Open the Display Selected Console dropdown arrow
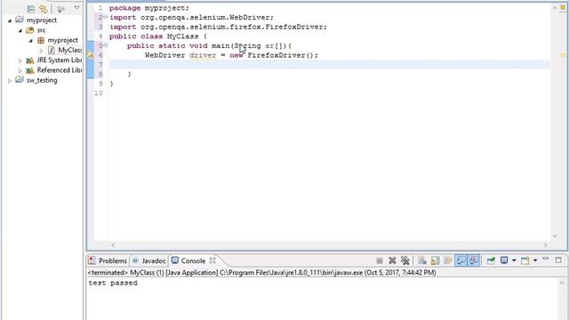Screen dimensions: 569x320 coord(514,260)
